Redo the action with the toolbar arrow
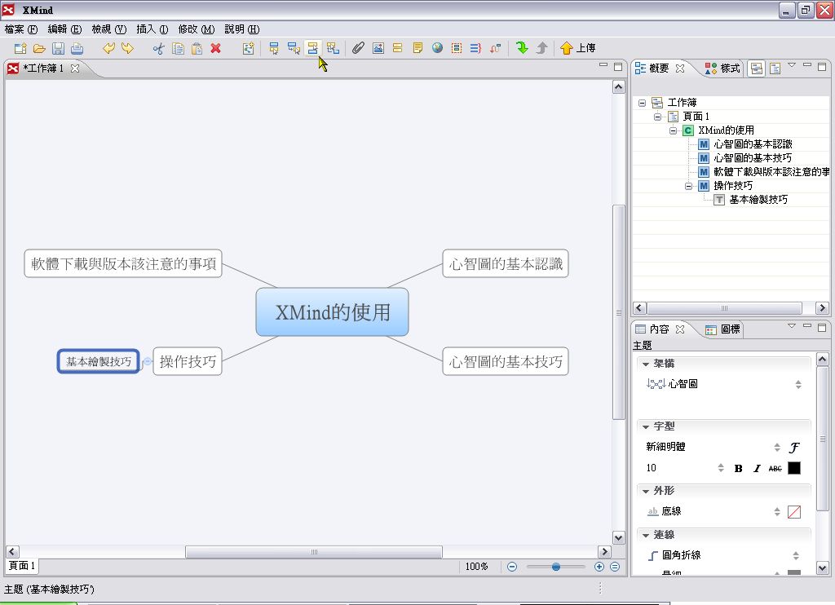Viewport: 835px width, 605px height. tap(127, 48)
